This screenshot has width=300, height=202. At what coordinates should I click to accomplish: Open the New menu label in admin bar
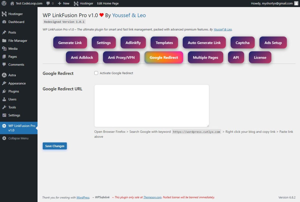(66, 3)
